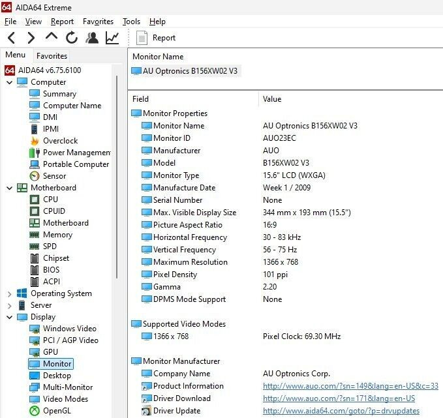443x418 pixels.
Task: Open the Driver Download auo.com link
Action: click(x=339, y=398)
